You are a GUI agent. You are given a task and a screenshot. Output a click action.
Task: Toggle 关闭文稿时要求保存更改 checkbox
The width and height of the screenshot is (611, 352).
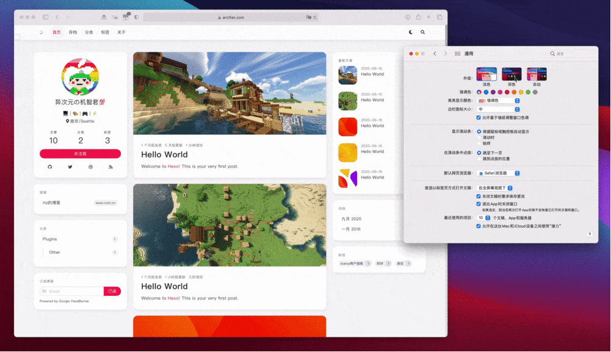[x=479, y=196]
